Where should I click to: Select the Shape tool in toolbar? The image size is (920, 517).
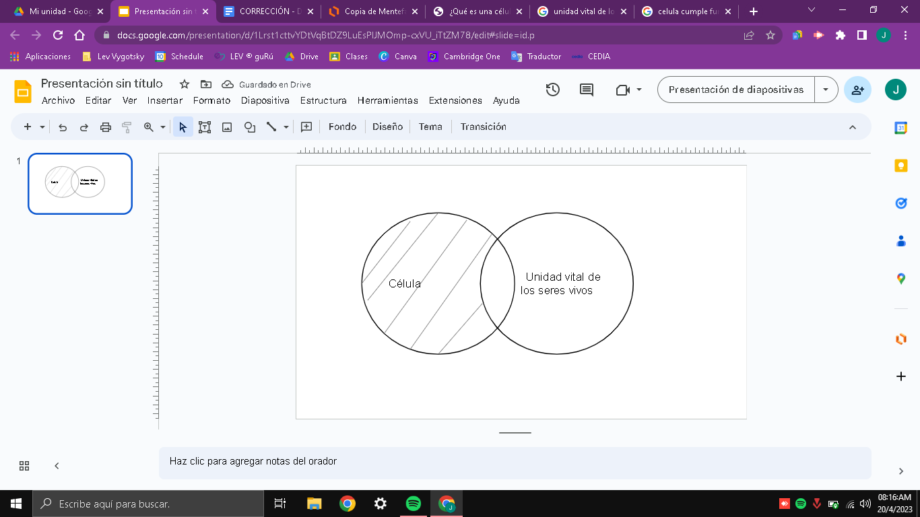(249, 127)
